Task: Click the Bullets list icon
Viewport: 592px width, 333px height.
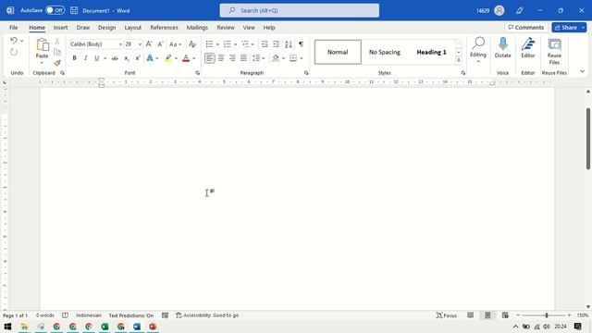Action: coord(209,44)
